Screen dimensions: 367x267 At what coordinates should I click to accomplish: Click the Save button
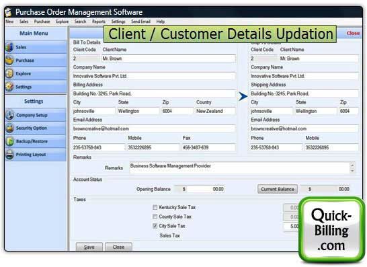click(x=89, y=247)
